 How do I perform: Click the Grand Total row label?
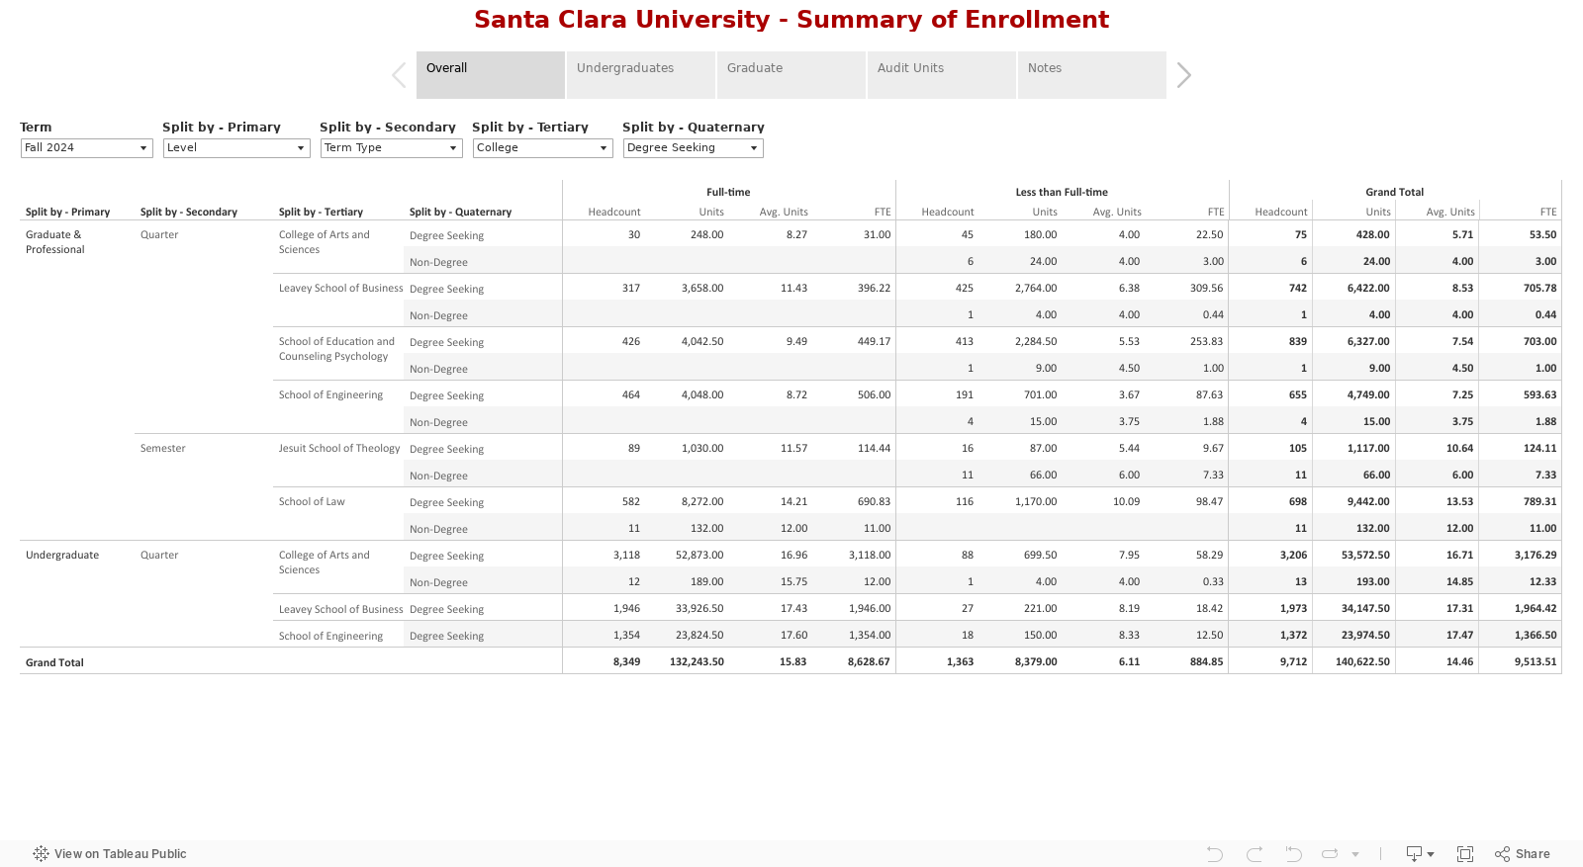pos(54,662)
